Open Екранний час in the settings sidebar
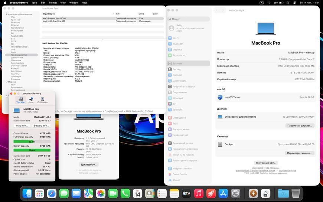The width and height of the screenshot is (323, 202). point(189,135)
